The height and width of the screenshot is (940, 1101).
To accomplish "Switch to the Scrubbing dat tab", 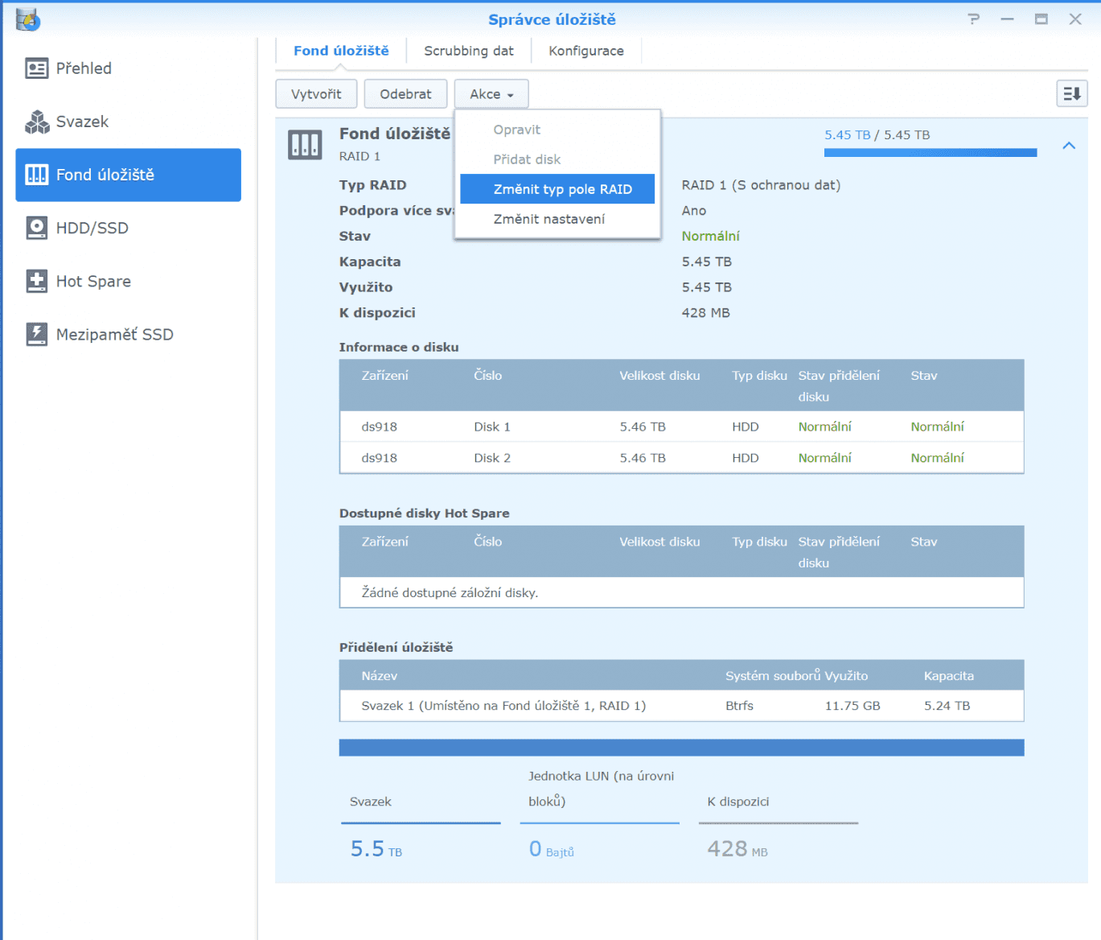I will coord(469,51).
